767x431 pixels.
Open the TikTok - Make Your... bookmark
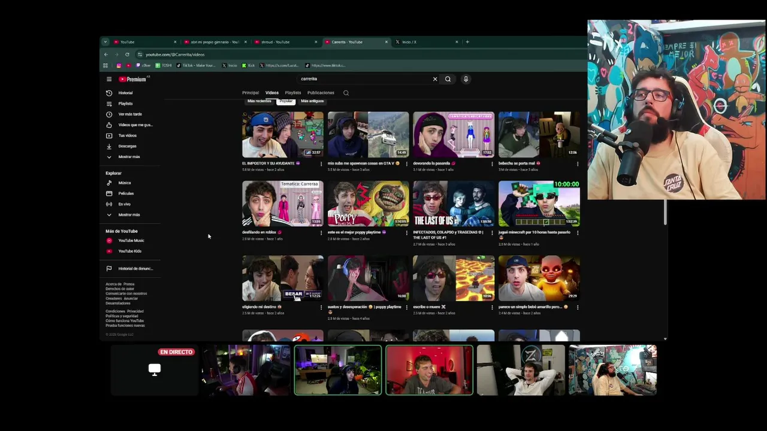(196, 65)
